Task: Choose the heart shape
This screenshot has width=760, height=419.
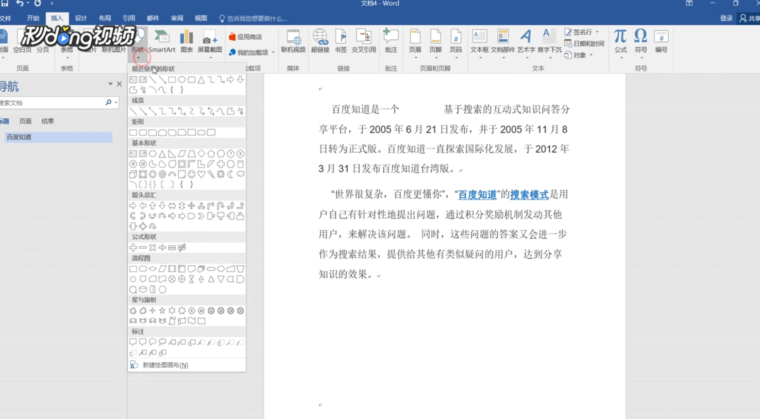Action: pyautogui.click(x=201, y=174)
